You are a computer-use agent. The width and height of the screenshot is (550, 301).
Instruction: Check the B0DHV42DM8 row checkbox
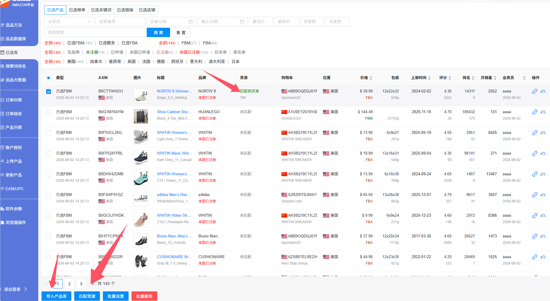coord(49,174)
